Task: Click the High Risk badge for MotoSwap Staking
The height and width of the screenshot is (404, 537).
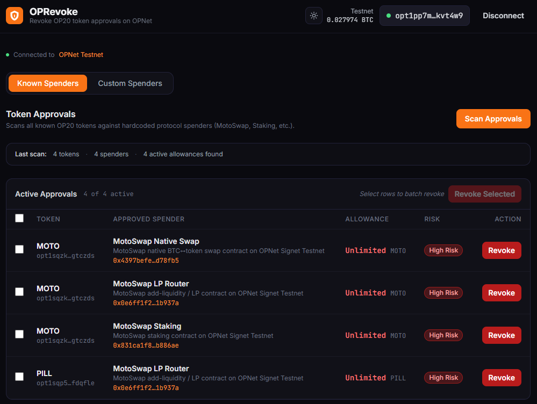Action: point(443,335)
